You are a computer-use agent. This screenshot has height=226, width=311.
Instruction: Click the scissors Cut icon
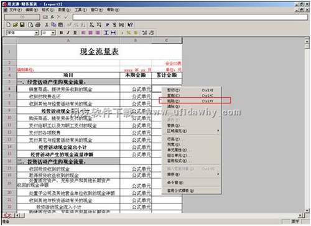coord(47,25)
